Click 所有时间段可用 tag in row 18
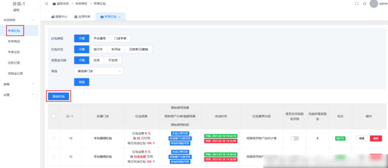388x168 pixels. 180,143
